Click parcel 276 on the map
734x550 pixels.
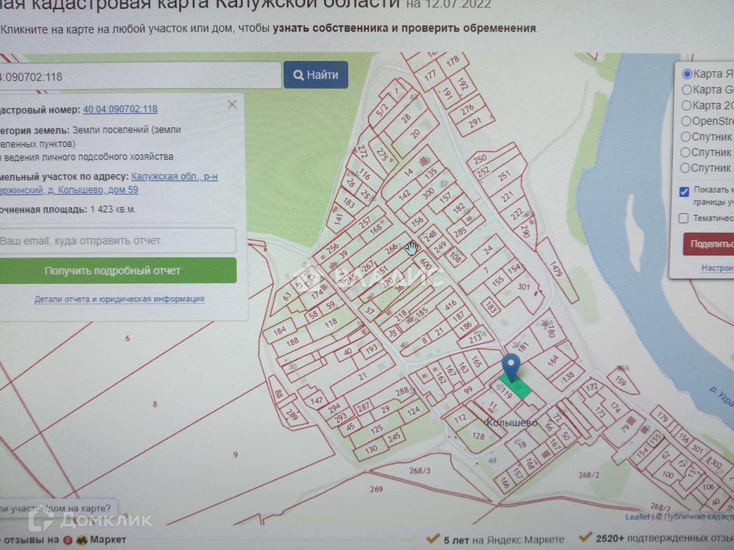point(467,110)
